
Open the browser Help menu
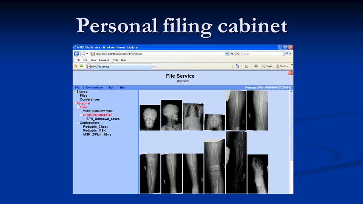pyautogui.click(x=123, y=60)
